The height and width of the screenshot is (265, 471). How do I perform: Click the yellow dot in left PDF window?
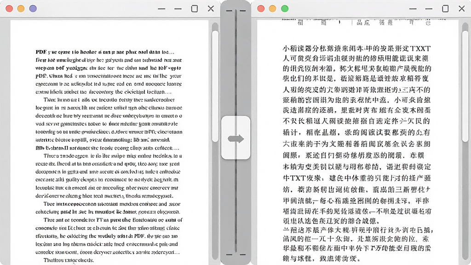pos(21,8)
